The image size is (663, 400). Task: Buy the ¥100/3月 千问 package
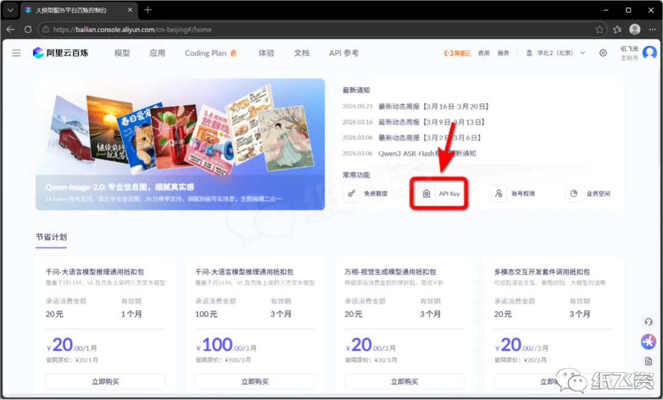pos(255,382)
